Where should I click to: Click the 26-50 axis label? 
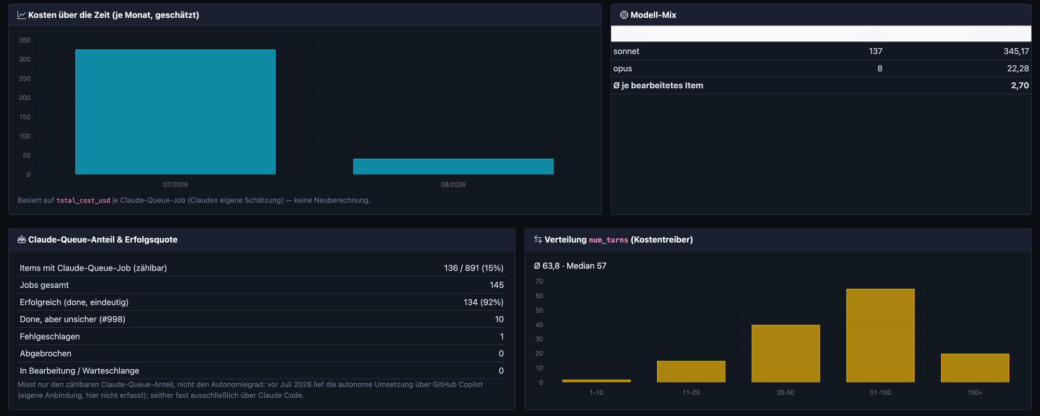[x=786, y=393]
